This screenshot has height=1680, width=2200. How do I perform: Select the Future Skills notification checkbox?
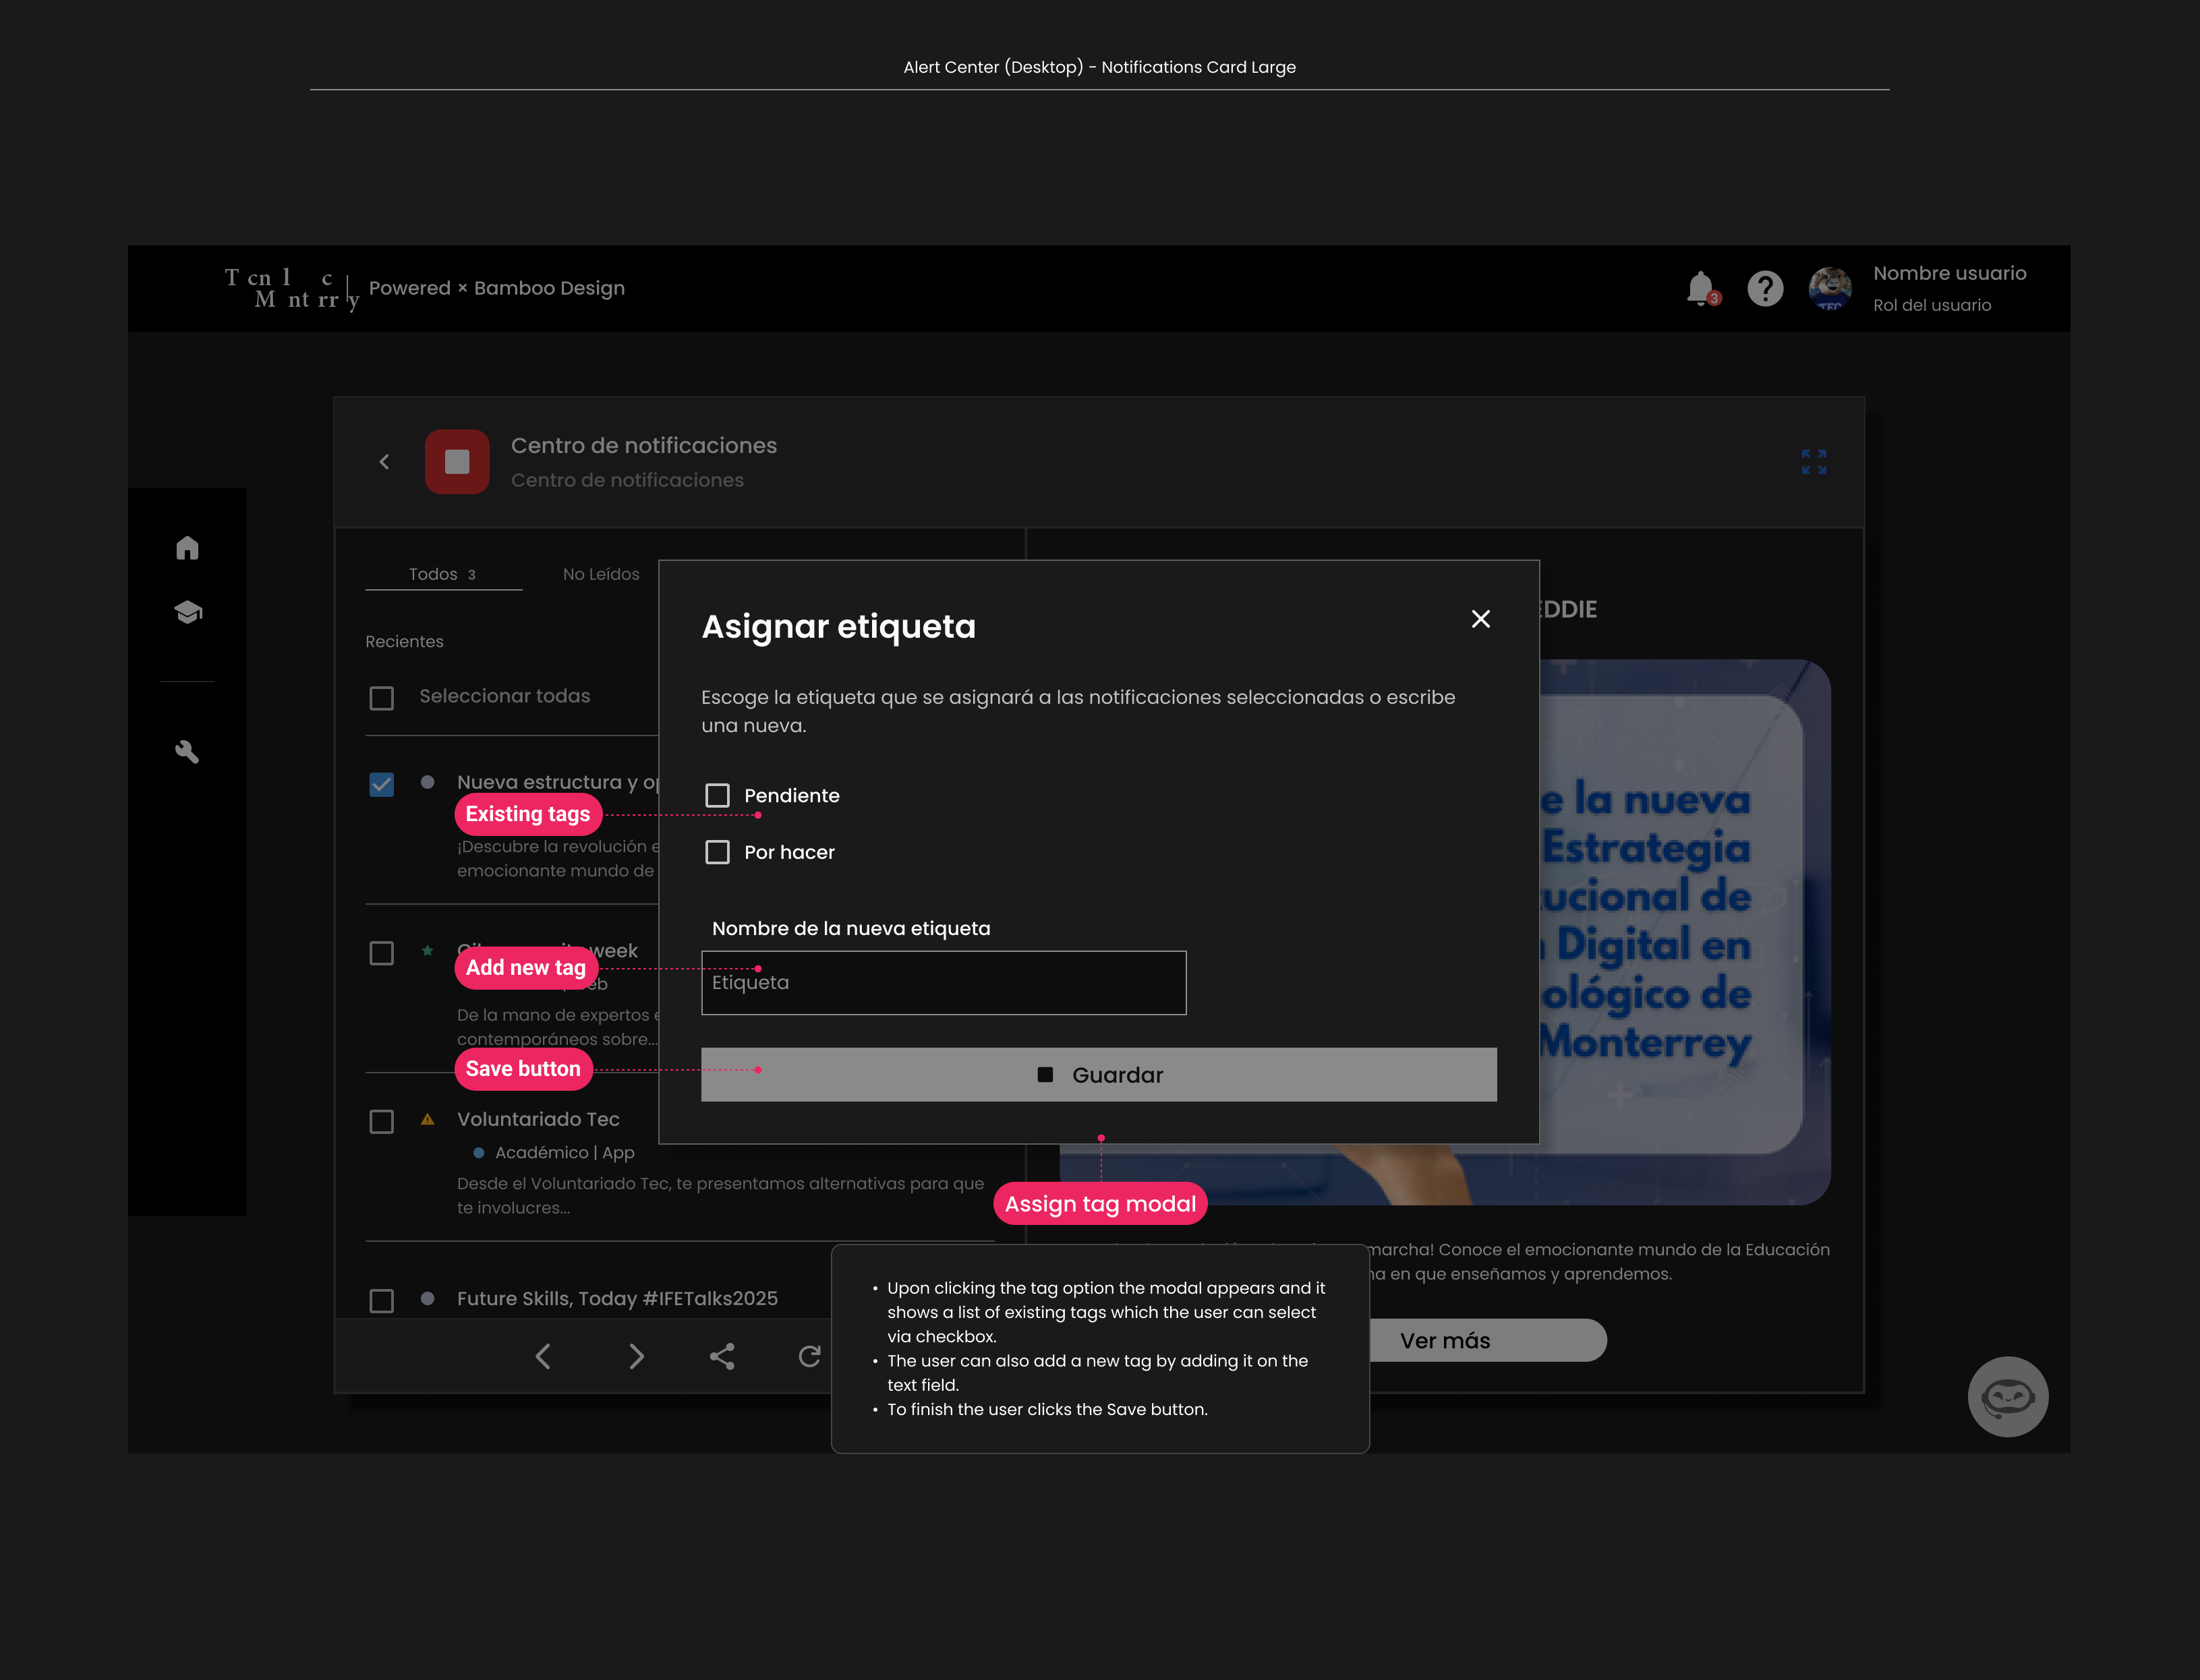[x=381, y=1301]
